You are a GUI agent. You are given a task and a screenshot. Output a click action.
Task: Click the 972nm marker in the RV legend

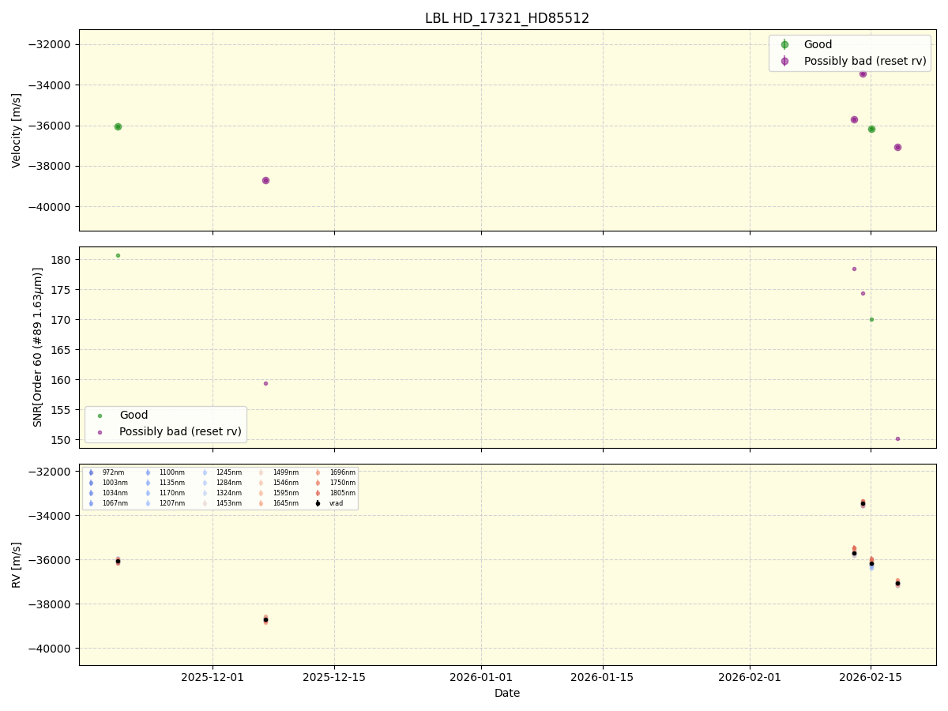click(90, 472)
